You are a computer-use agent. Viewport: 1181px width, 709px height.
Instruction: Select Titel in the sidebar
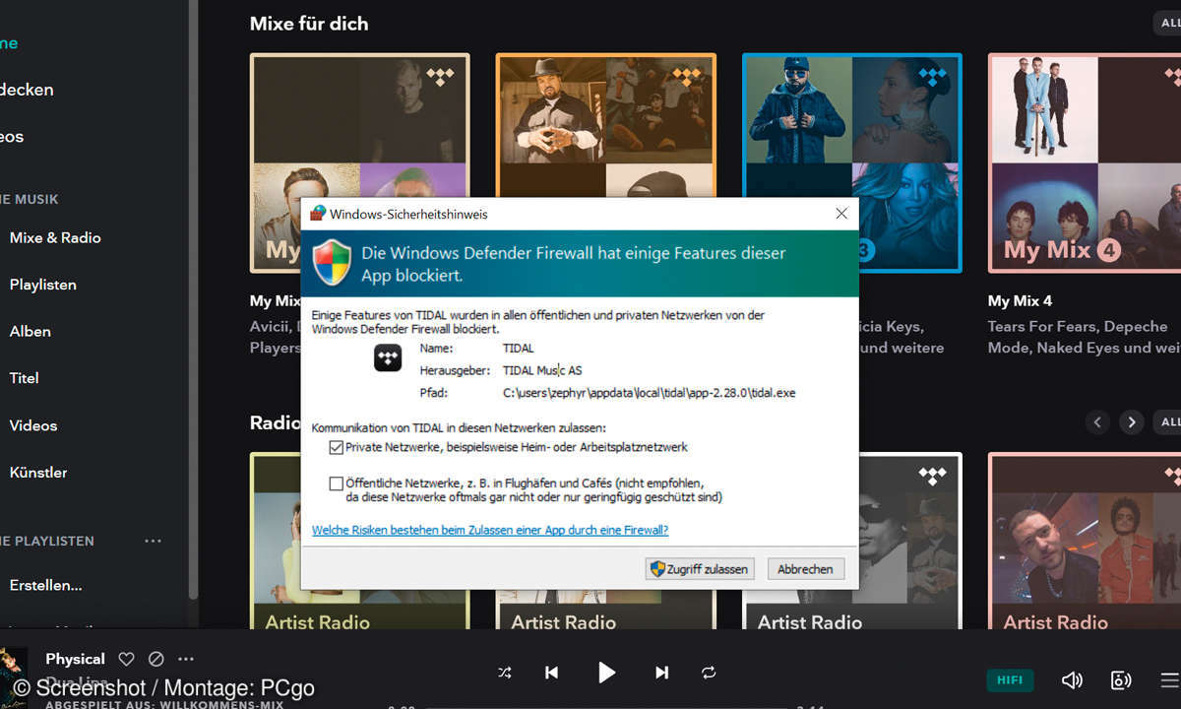point(25,378)
